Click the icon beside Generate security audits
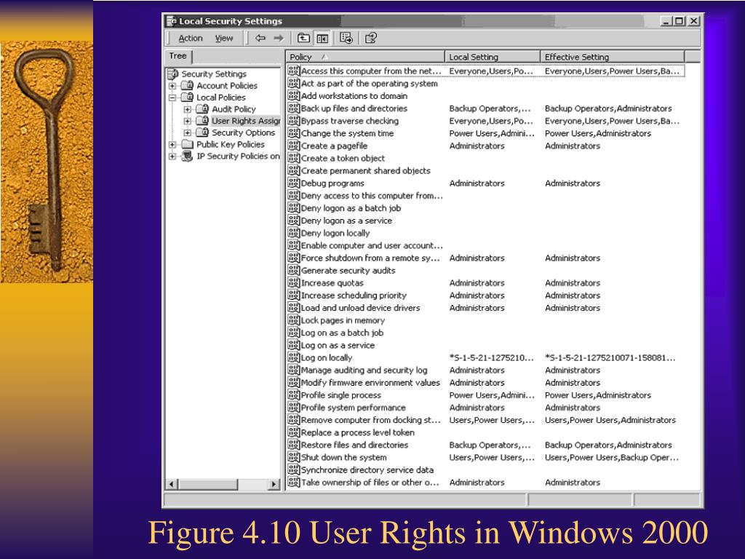 tap(294, 270)
